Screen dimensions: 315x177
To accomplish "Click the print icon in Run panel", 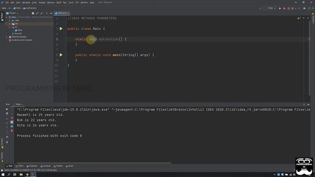I will click(x=12, y=126).
